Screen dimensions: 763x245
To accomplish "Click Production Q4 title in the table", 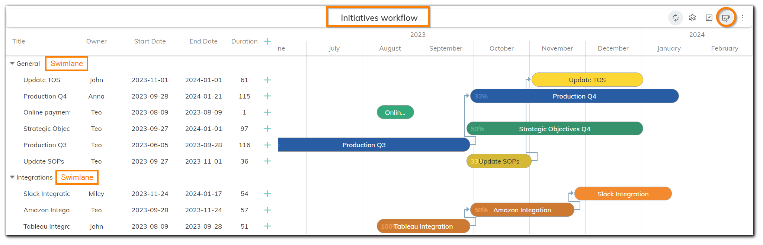I will 45,96.
